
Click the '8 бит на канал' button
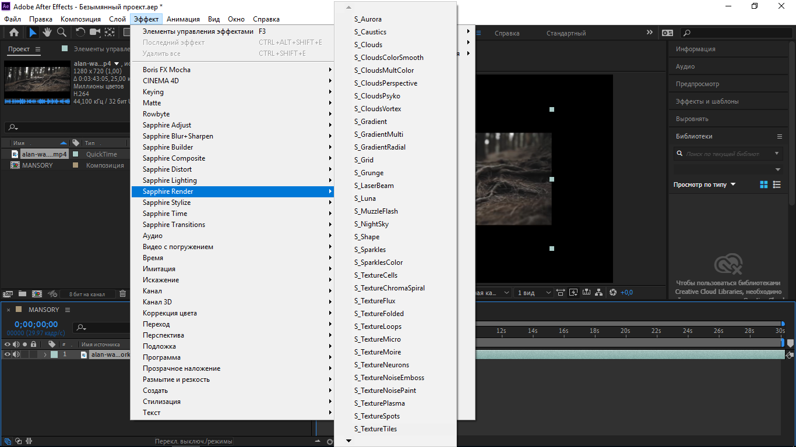tap(87, 295)
